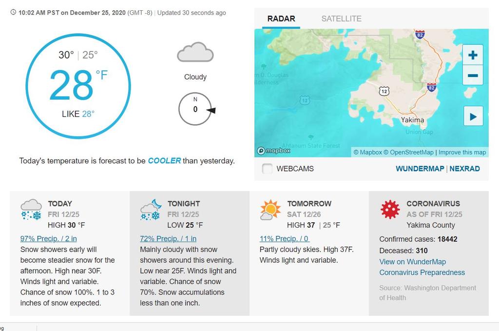This screenshot has height=331, width=499.
Task: Open the NEXRAD link
Action: click(x=464, y=169)
